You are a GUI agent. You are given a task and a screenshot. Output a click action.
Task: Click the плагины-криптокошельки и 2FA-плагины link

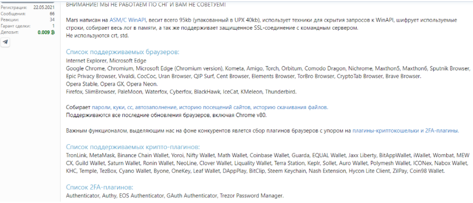click(406, 131)
